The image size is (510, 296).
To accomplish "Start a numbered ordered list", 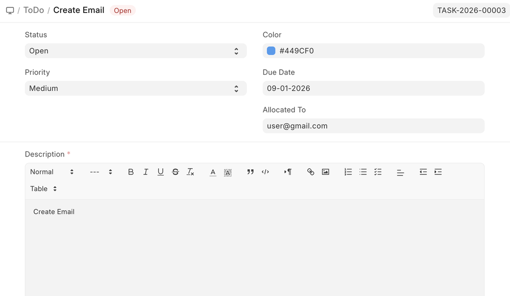I will click(x=348, y=172).
